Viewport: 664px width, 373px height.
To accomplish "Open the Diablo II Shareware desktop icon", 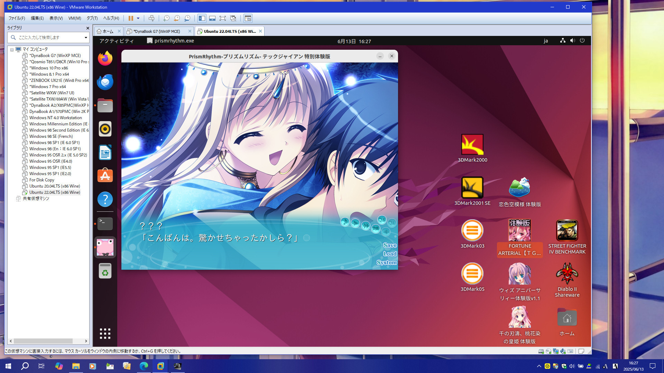I will 567,280.
